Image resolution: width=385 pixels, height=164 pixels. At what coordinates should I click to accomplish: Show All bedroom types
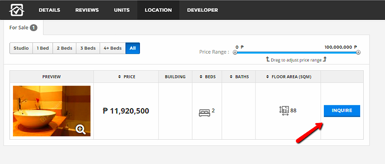pyautogui.click(x=133, y=48)
